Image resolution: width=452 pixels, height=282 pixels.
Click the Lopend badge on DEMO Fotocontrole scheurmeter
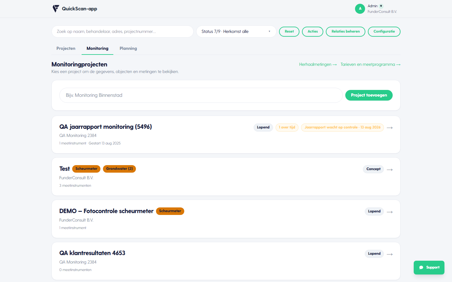[x=374, y=211]
